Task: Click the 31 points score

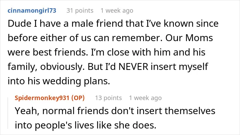Action: (80, 11)
